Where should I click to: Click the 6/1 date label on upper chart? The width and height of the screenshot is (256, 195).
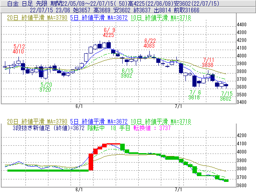click(x=79, y=106)
